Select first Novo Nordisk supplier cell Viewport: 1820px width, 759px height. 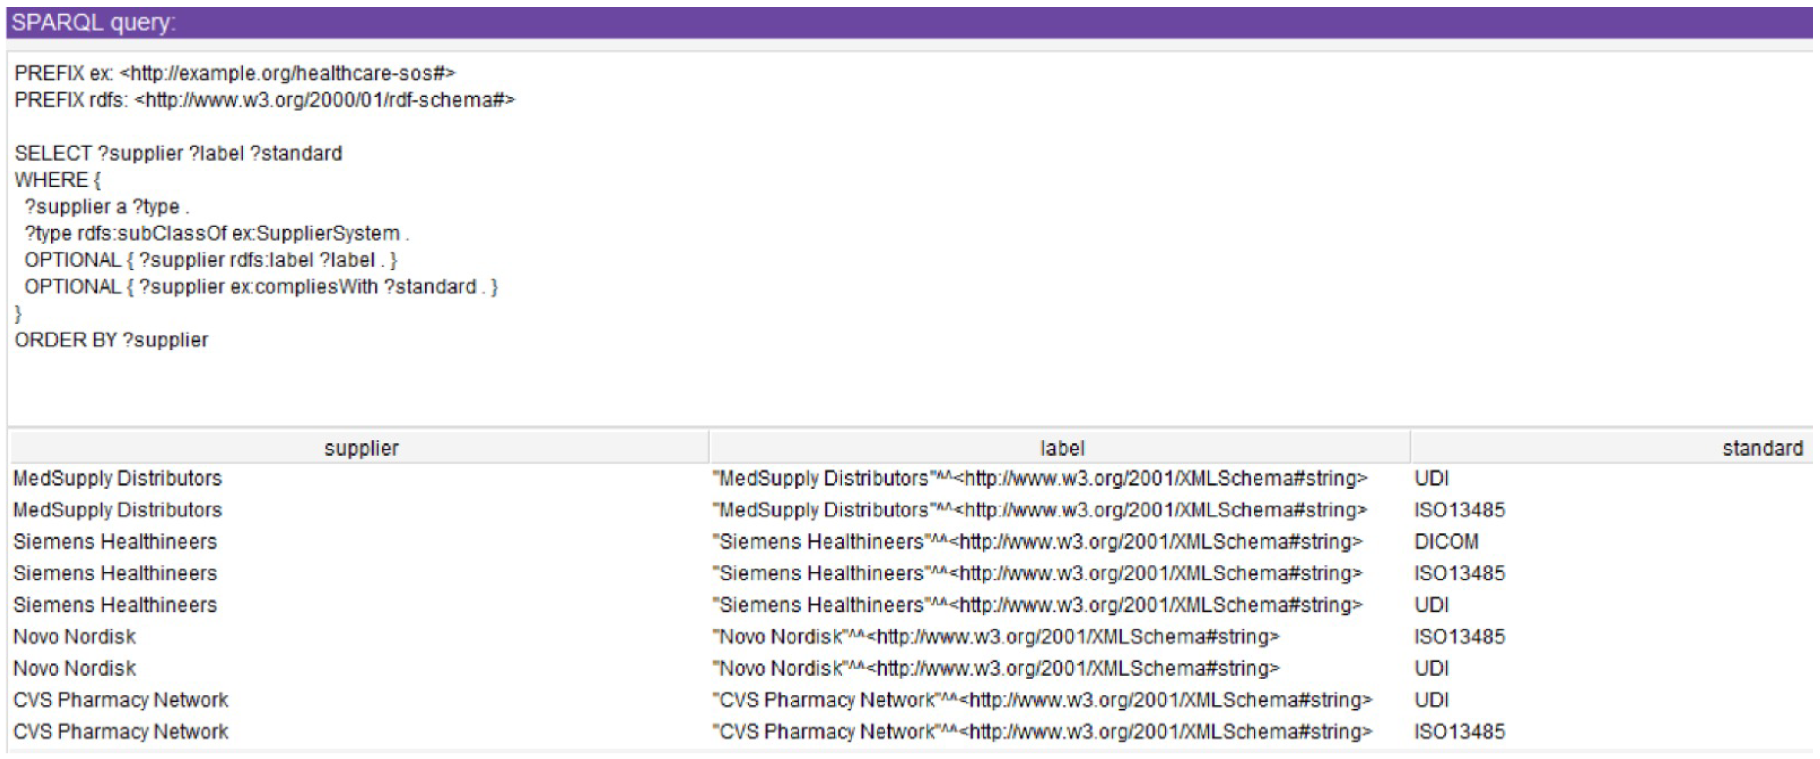click(x=74, y=636)
